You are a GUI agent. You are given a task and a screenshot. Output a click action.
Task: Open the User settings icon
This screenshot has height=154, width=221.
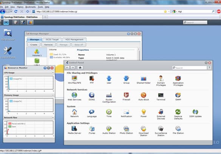(109, 80)
